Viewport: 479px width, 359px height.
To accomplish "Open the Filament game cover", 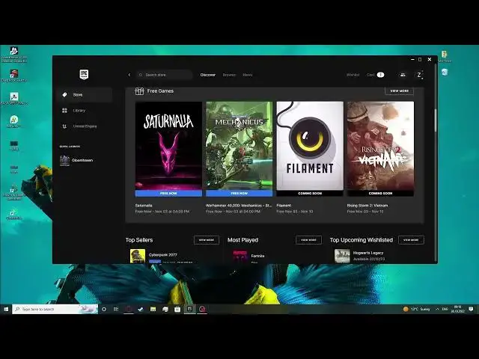I will click(x=310, y=146).
